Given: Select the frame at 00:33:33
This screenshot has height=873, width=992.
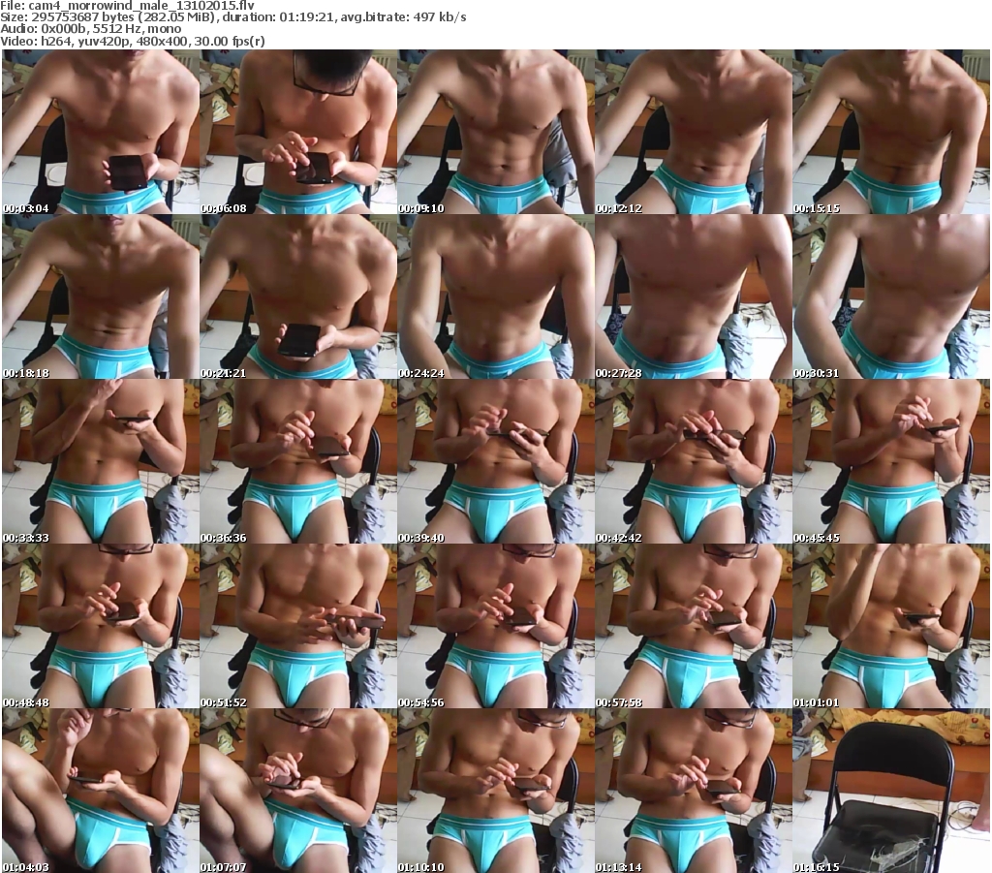Looking at the screenshot, I should pos(101,461).
